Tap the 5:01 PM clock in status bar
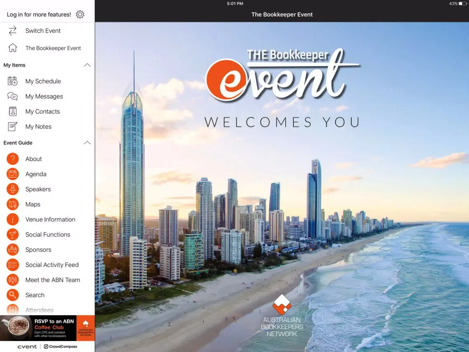469x352 pixels. coord(235,4)
